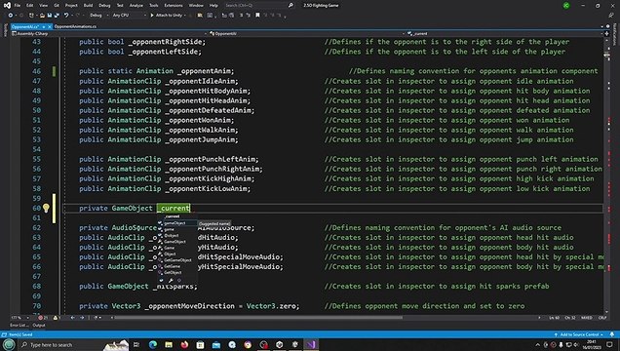The image size is (620, 351).
Task: Open the Edit menu
Action: point(29,6)
